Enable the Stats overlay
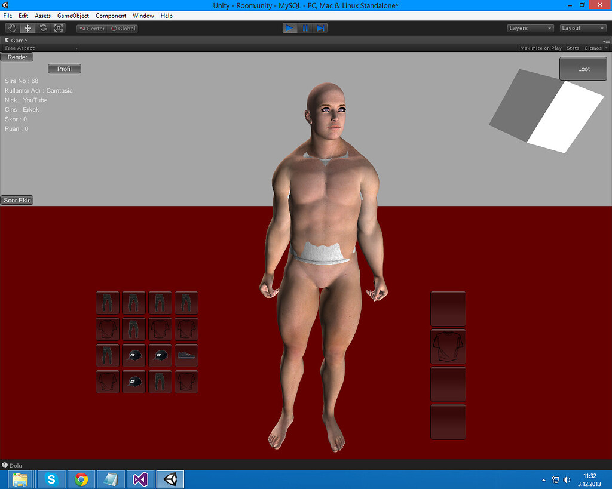612x489 pixels. point(573,48)
